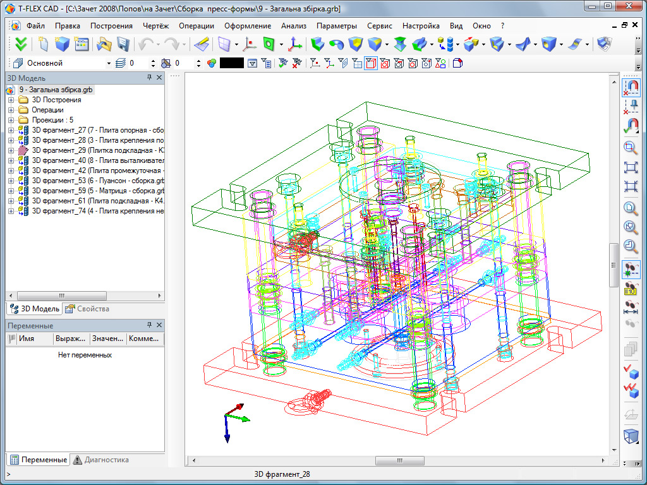Screen dimensions: 647x485
Task: Increase the layer level spinner value
Action: (153, 61)
